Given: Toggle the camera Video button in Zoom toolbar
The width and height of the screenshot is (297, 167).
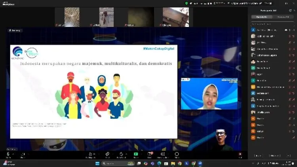Looking at the screenshot, I should point(23,155).
